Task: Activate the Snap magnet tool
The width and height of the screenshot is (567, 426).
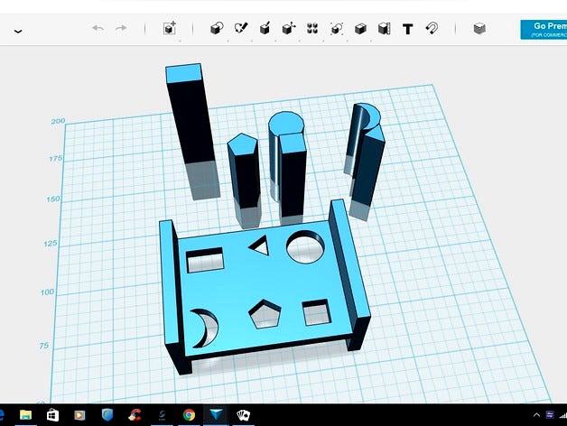Action: click(431, 29)
